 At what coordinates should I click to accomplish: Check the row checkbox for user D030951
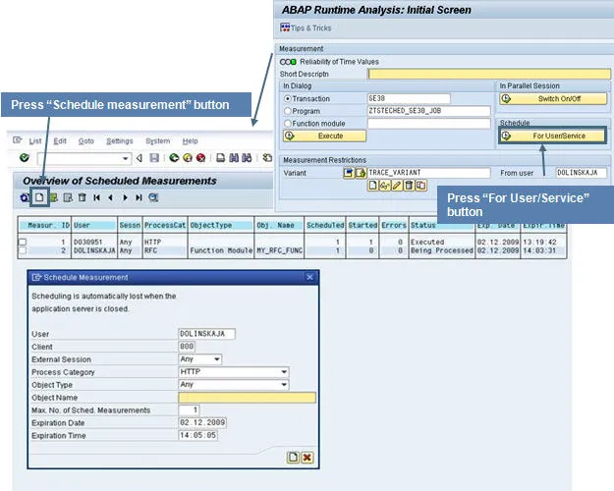tap(23, 242)
